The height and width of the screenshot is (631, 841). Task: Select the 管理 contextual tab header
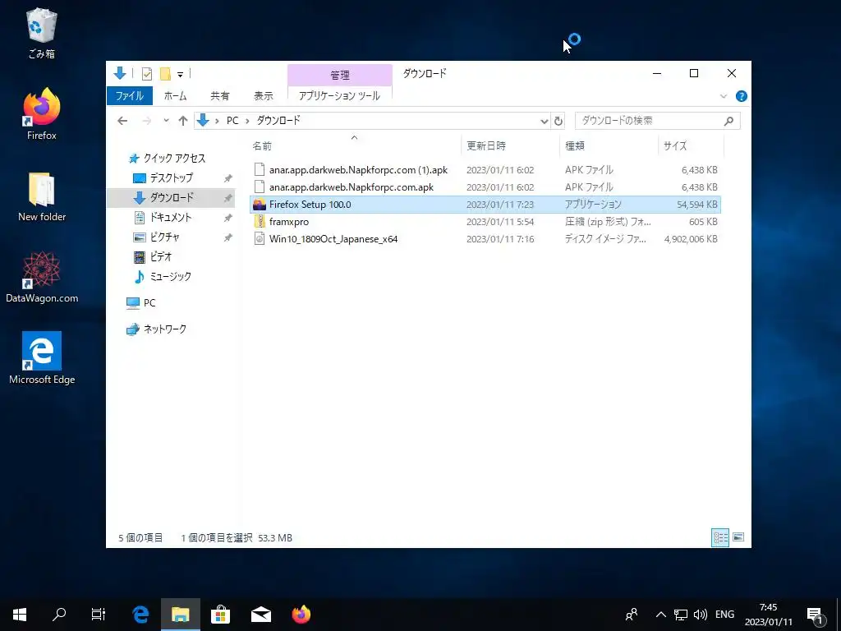339,75
